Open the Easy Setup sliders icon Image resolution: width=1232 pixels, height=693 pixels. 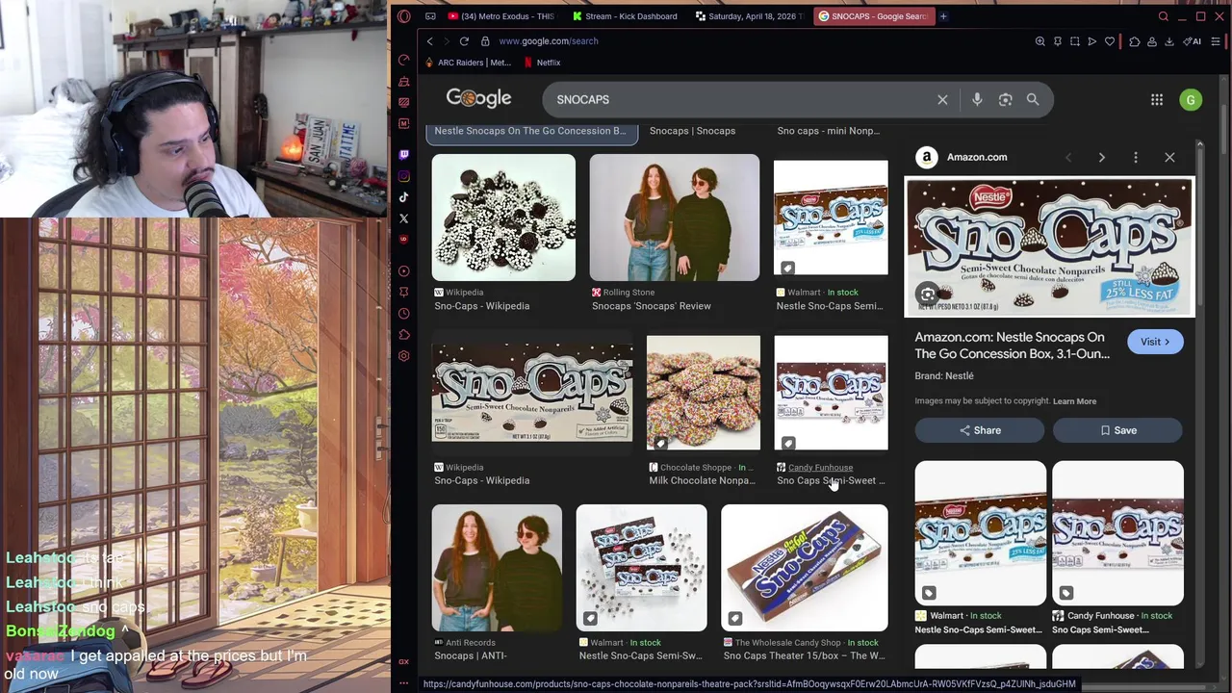[1216, 41]
